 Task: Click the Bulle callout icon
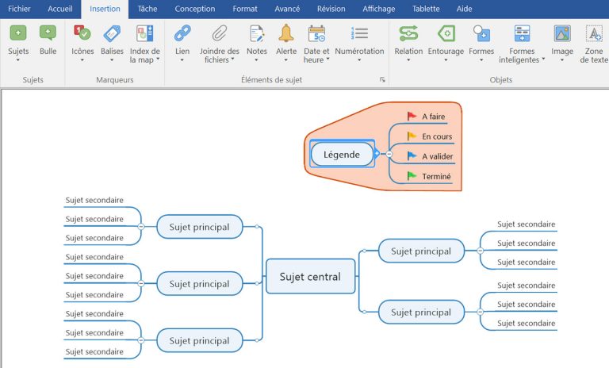click(48, 33)
